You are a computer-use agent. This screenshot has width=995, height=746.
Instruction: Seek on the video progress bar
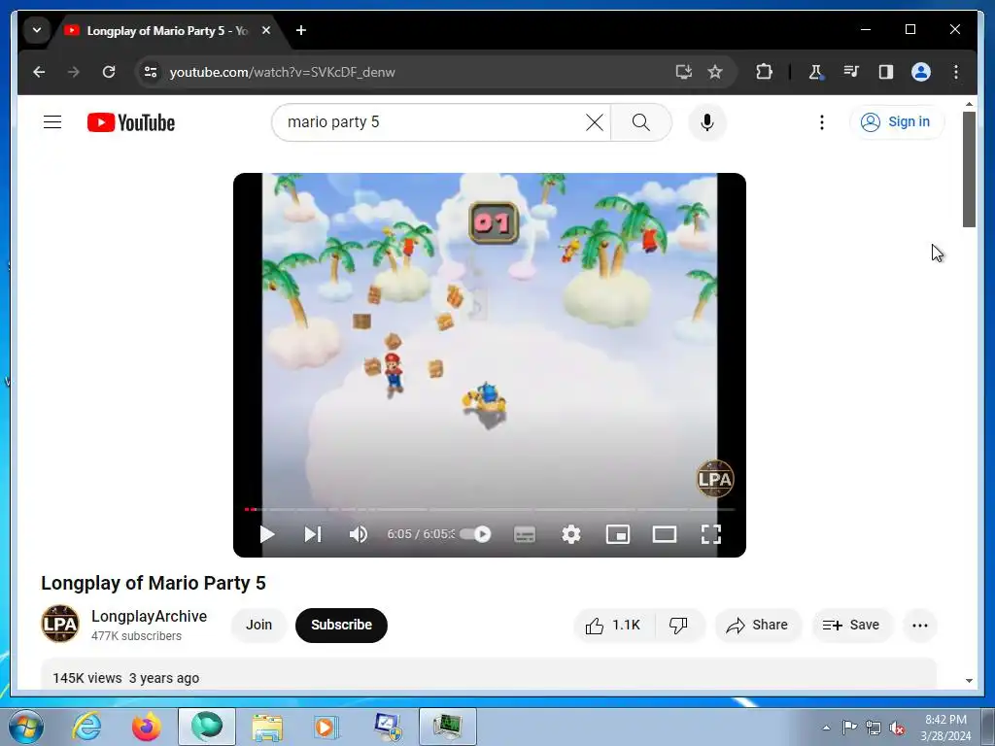(x=490, y=509)
